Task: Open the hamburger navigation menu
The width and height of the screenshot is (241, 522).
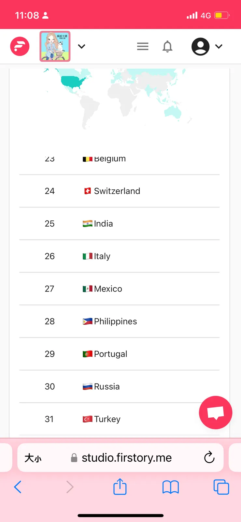Action: 143,46
